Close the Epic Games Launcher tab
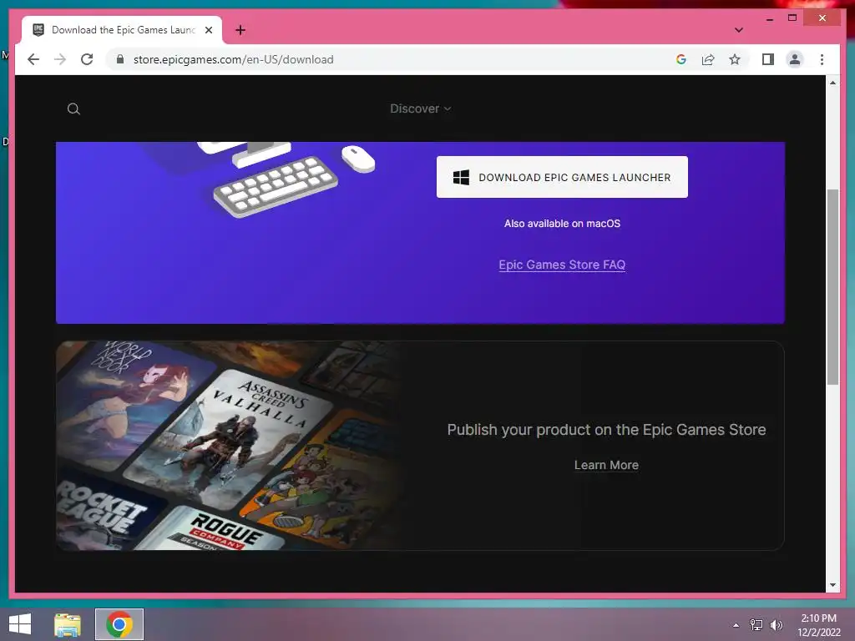855x641 pixels. [x=208, y=30]
